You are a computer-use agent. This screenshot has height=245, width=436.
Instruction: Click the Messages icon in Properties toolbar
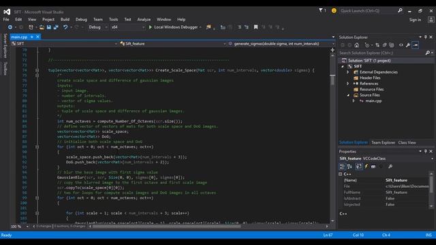pos(373,166)
